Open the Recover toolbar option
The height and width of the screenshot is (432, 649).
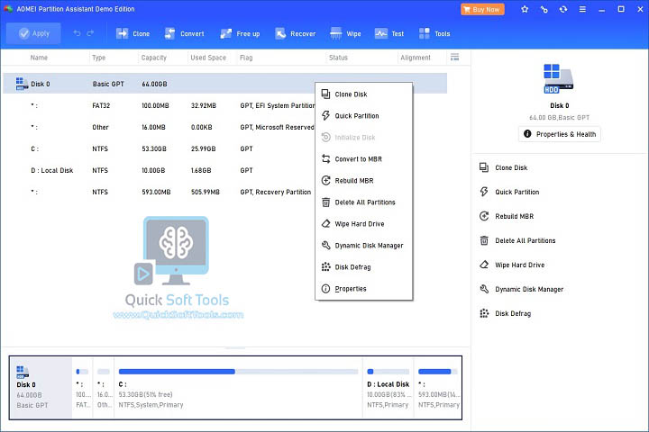pos(295,33)
